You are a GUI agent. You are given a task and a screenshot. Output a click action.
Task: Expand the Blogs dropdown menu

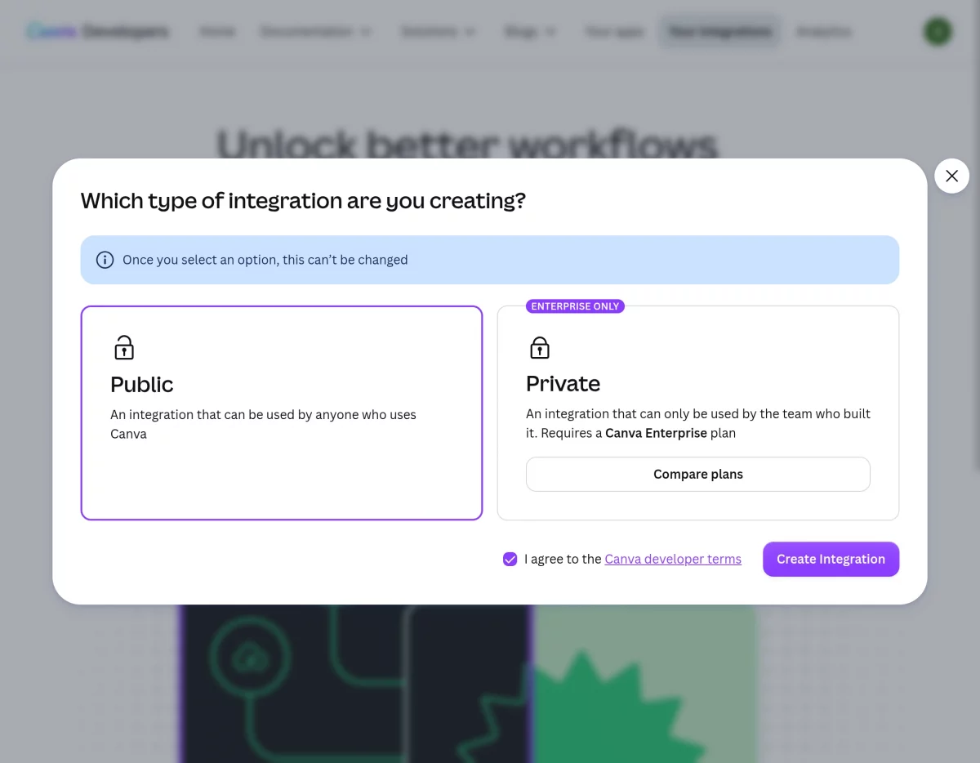(531, 32)
